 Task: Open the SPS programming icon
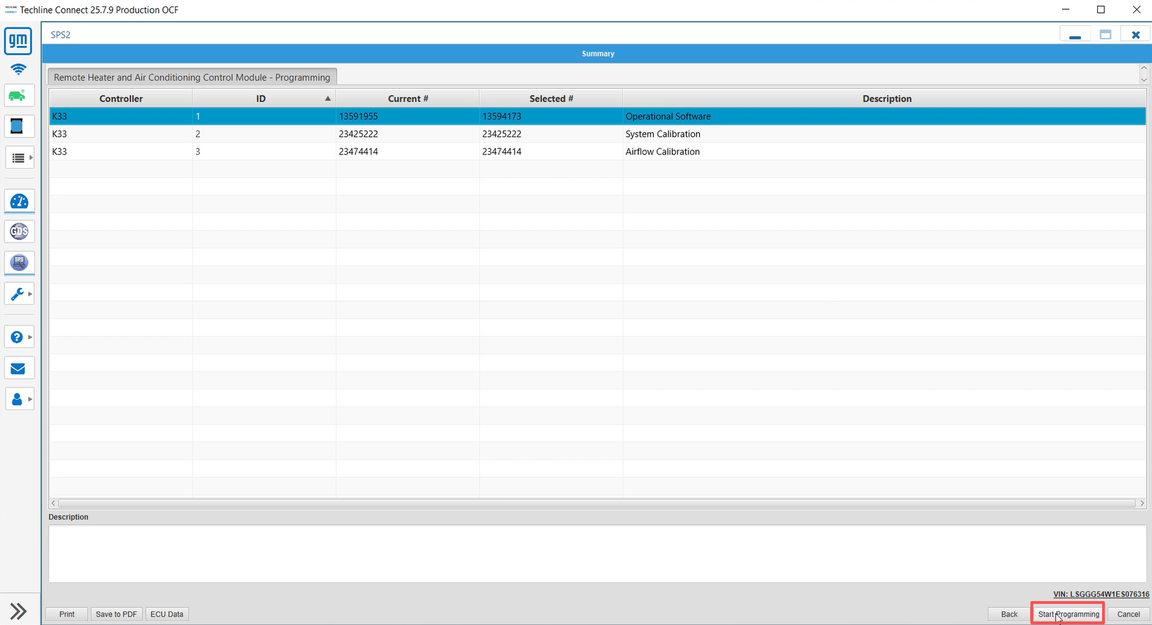click(19, 262)
